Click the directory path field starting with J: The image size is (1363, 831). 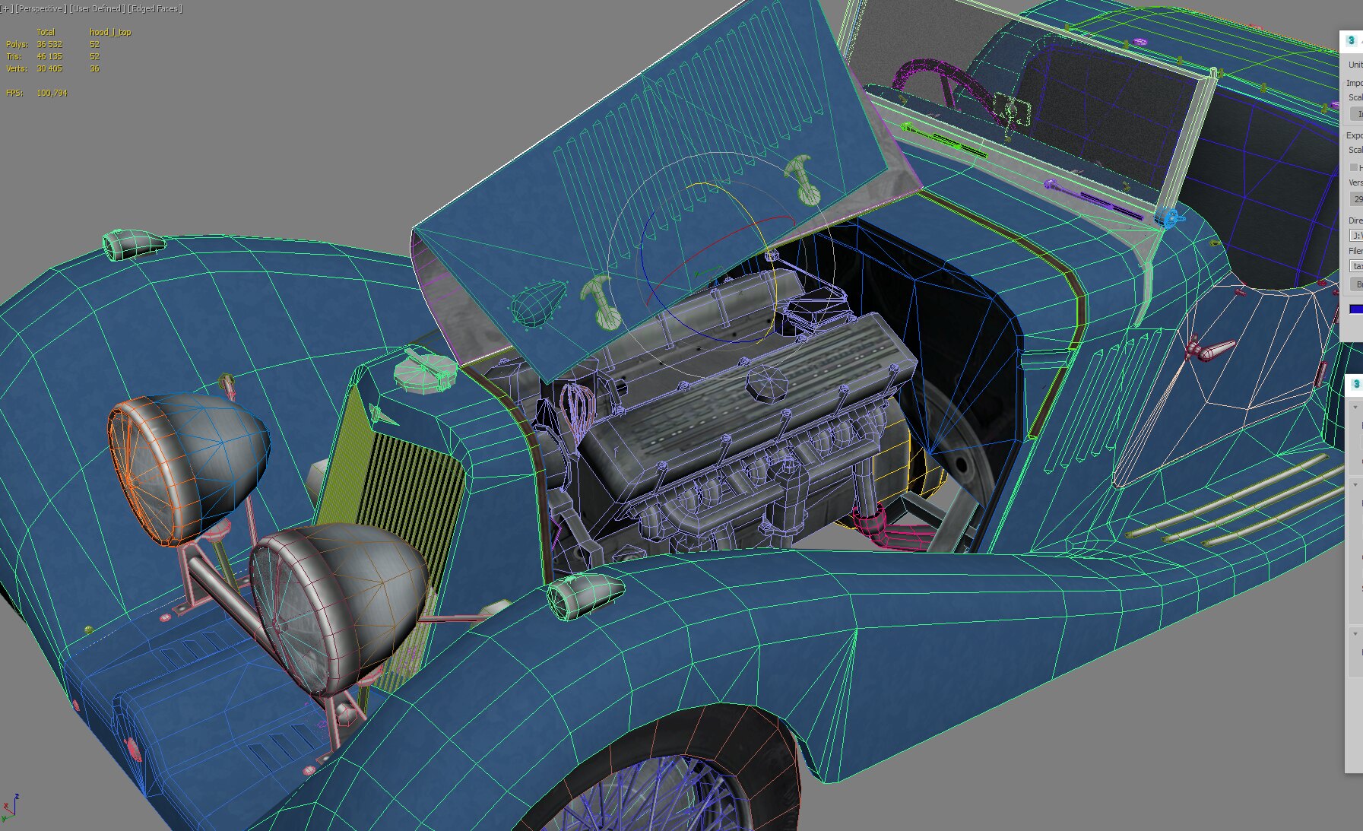pyautogui.click(x=1356, y=236)
